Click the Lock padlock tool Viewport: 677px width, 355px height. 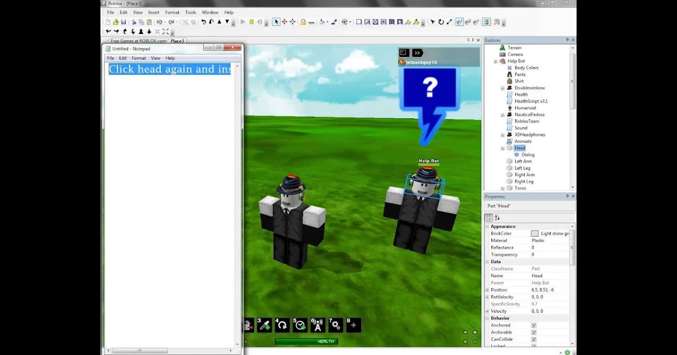(x=303, y=22)
